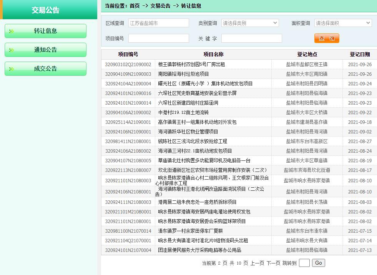Click the green arrow icon beside 转让信息
Viewport: 377px width, 275px height.
[12, 32]
